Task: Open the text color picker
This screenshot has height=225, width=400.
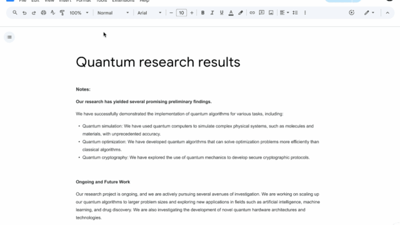Action: [x=231, y=12]
